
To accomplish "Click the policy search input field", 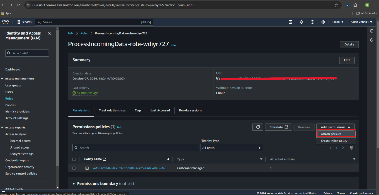I will point(135,148).
